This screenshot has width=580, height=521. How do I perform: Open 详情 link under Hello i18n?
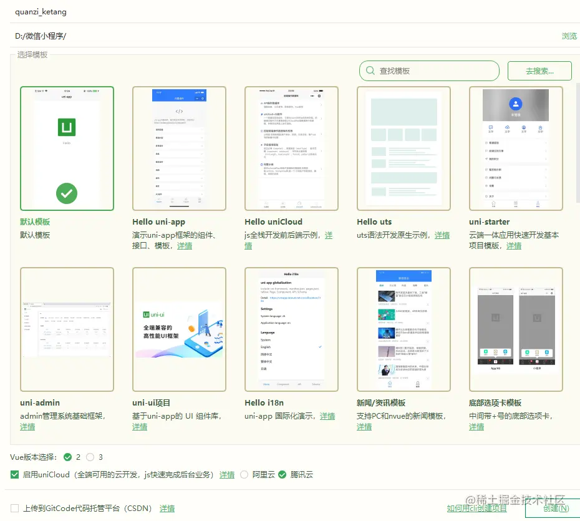pyautogui.click(x=327, y=416)
